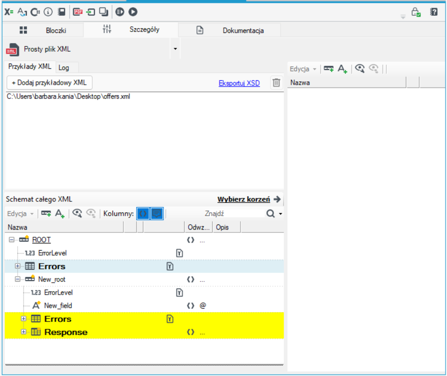Open the Prosty plik XML dropdown
Image resolution: width=447 pixels, height=376 pixels.
175,49
